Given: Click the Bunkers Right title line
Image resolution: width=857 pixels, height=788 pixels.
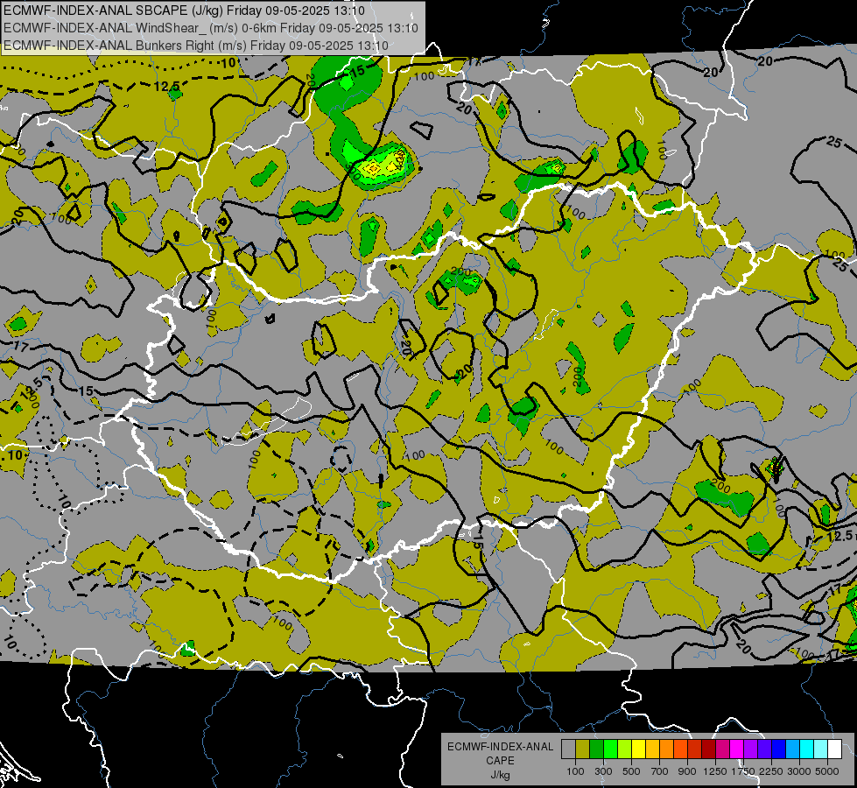Looking at the screenshot, I should click(x=196, y=46).
